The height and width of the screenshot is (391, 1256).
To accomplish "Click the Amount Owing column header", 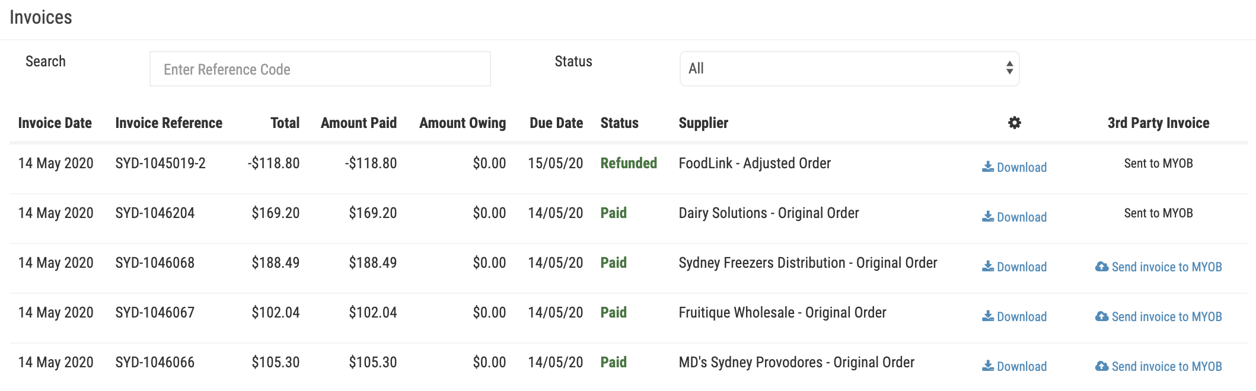I will (463, 123).
